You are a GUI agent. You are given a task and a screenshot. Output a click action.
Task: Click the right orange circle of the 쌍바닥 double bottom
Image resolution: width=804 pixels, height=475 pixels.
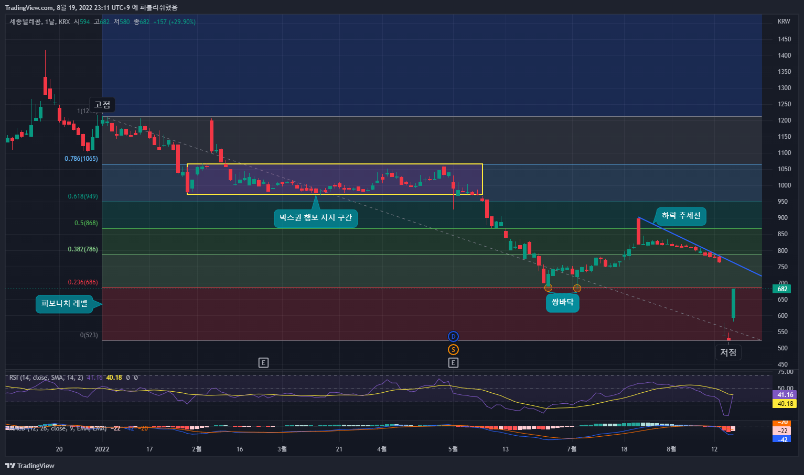tap(577, 288)
